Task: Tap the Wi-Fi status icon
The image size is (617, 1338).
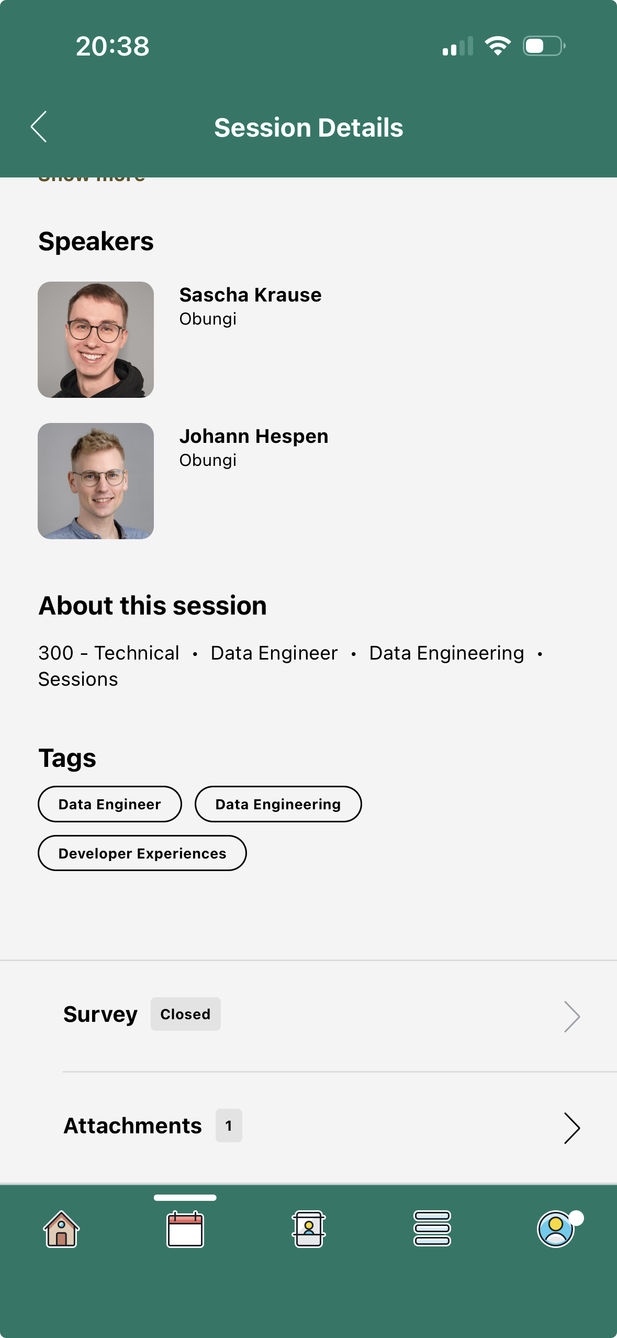Action: pos(498,46)
